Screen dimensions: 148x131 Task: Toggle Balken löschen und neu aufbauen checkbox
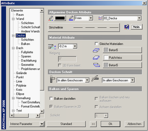click(x=97, y=99)
